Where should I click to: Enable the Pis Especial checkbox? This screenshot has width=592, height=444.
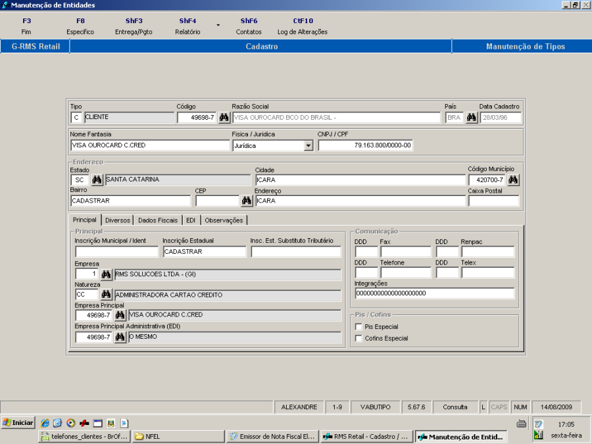(x=358, y=326)
